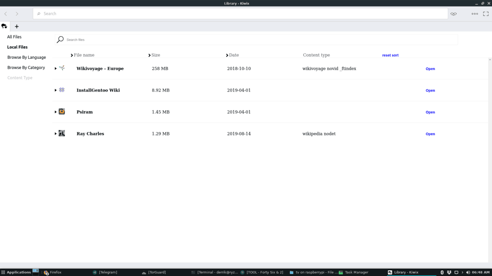Click the 06:48 AM clock
The image size is (492, 276).
click(x=481, y=272)
